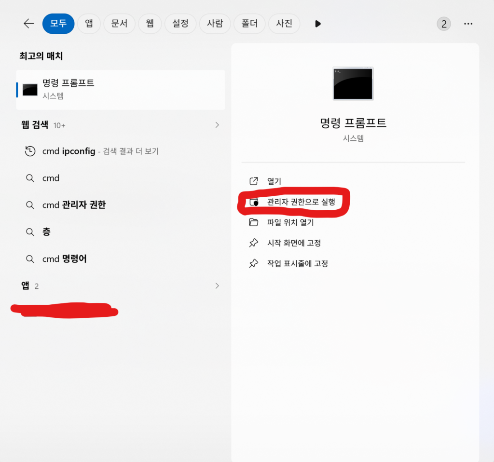This screenshot has width=494, height=462.
Task: Click the shield icon for admin run
Action: point(254,202)
